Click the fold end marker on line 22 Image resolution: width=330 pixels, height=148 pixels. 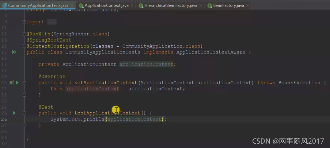(24, 95)
